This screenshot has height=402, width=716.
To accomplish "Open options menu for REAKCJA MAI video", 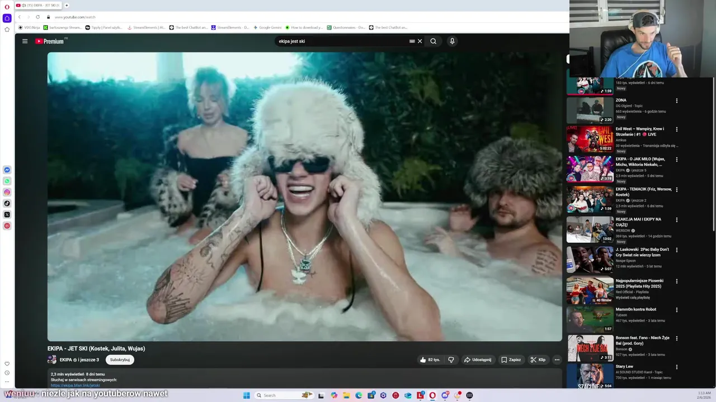I will (677, 220).
